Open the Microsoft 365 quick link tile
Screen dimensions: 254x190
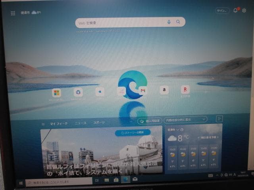[x=56, y=92]
